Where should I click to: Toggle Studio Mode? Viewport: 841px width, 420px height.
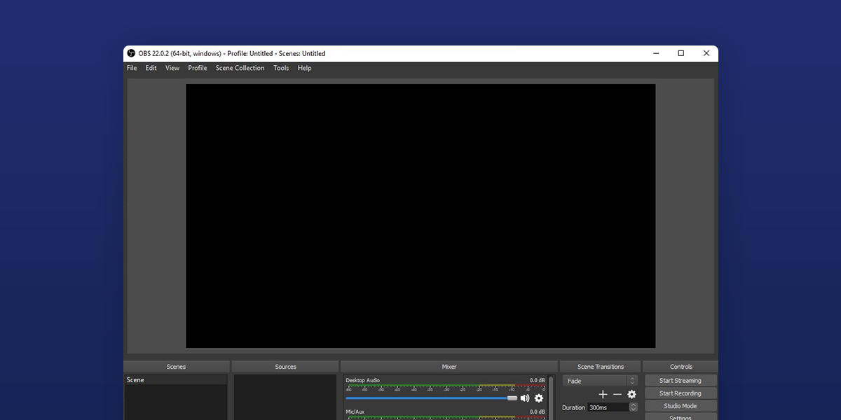click(x=680, y=406)
